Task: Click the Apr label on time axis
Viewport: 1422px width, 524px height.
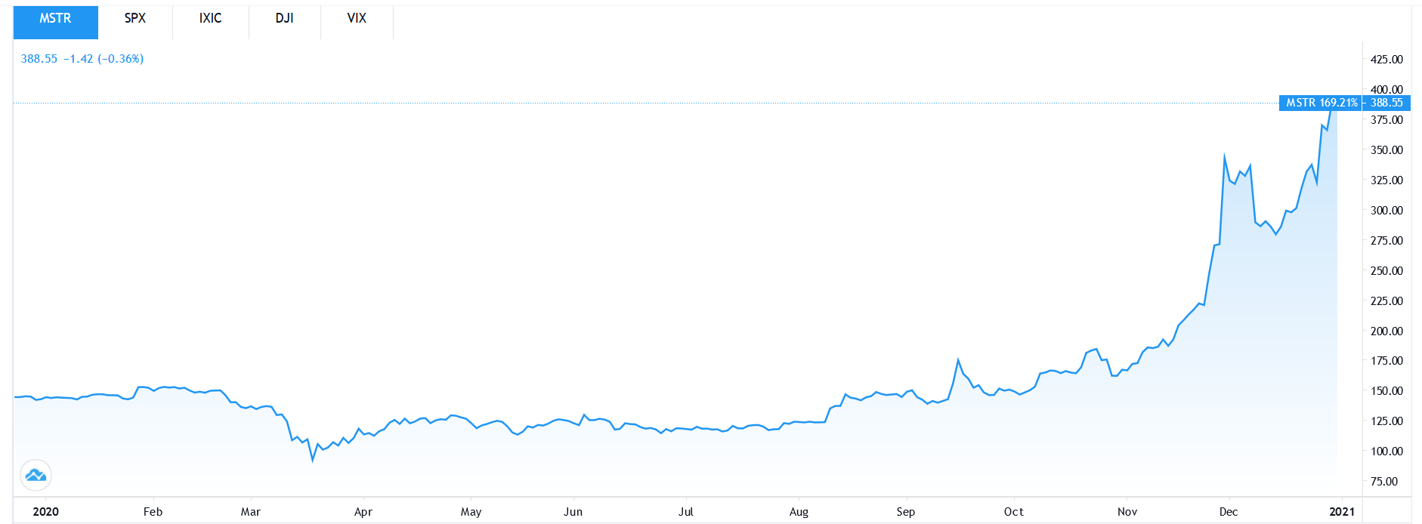Action: pyautogui.click(x=363, y=512)
